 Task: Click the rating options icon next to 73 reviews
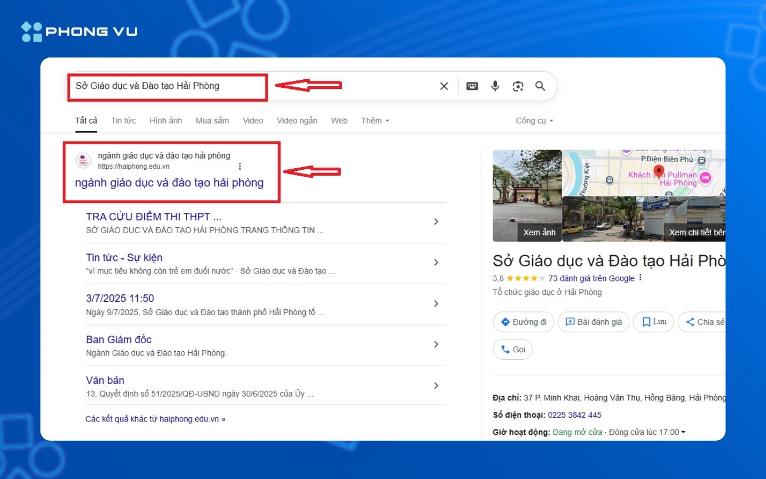pos(640,277)
